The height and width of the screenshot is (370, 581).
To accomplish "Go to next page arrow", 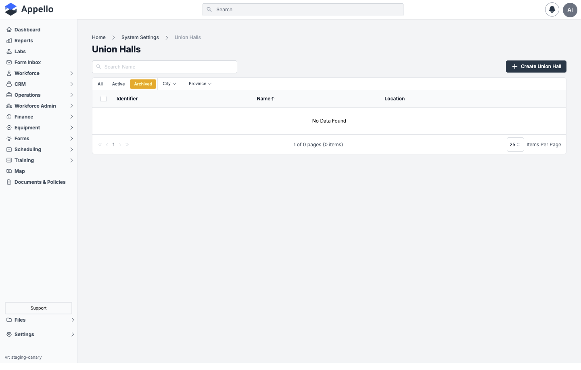I will coord(120,145).
